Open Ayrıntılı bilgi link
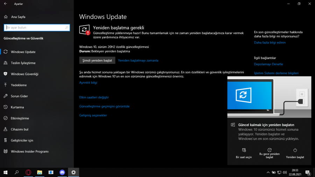 tap(88, 83)
